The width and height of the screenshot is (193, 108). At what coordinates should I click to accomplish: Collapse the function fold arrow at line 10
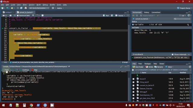point(7,28)
